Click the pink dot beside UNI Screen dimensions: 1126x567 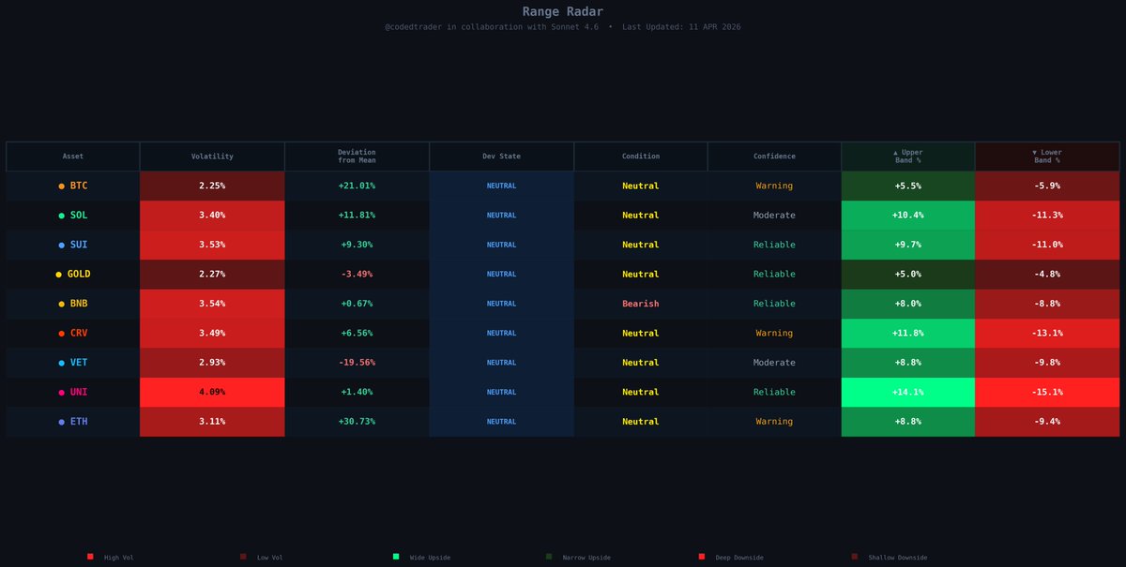click(x=62, y=393)
